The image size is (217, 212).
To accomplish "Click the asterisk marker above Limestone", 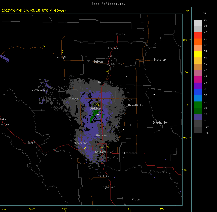I will coord(39,87).
